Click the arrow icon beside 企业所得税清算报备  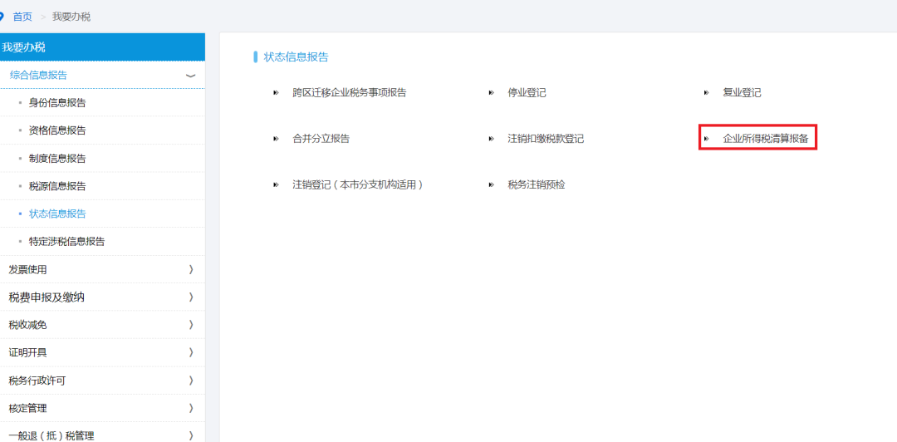[707, 139]
